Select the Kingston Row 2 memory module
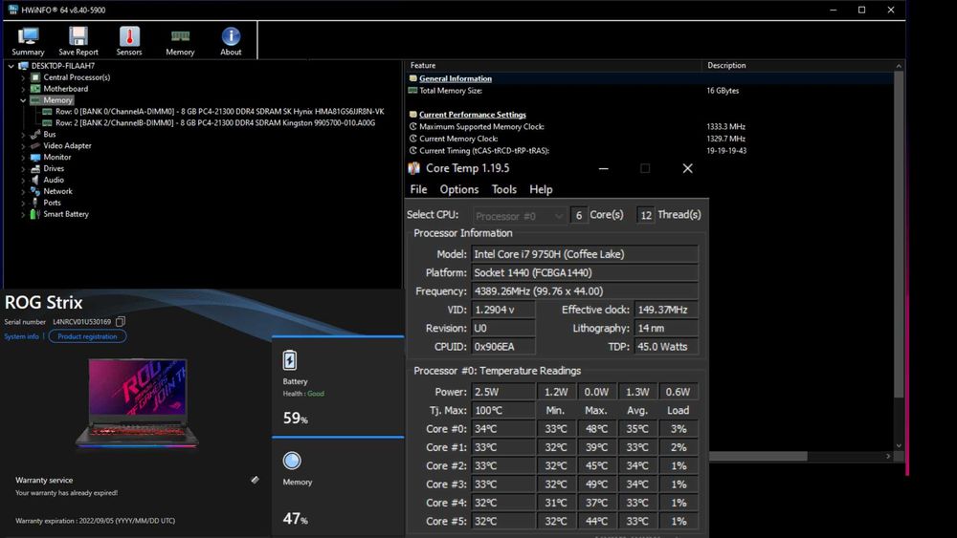 215,123
